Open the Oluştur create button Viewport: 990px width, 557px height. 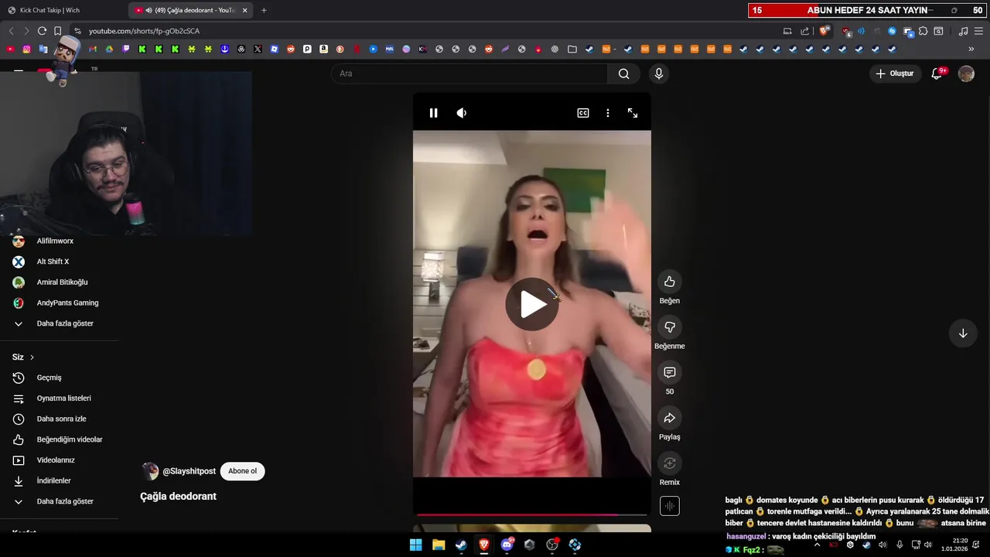[895, 73]
